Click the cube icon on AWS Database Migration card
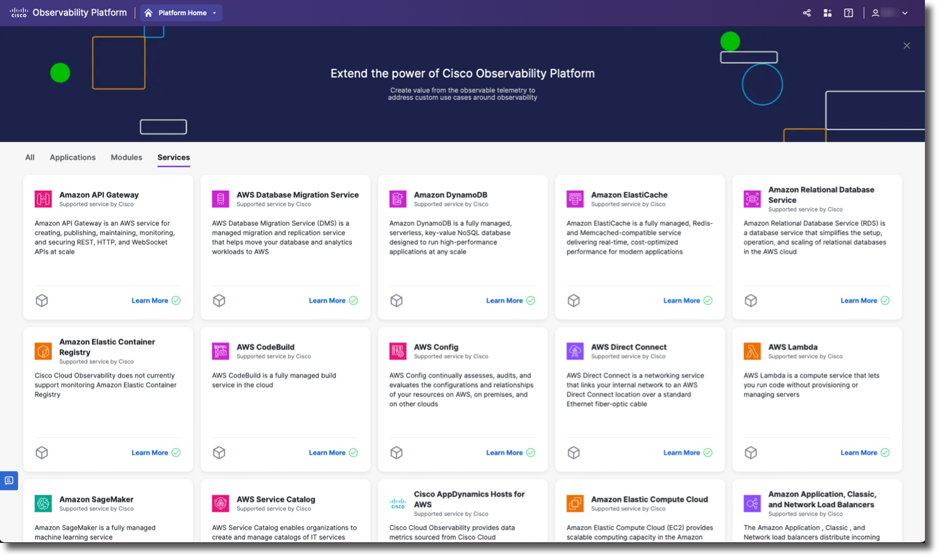 219,301
